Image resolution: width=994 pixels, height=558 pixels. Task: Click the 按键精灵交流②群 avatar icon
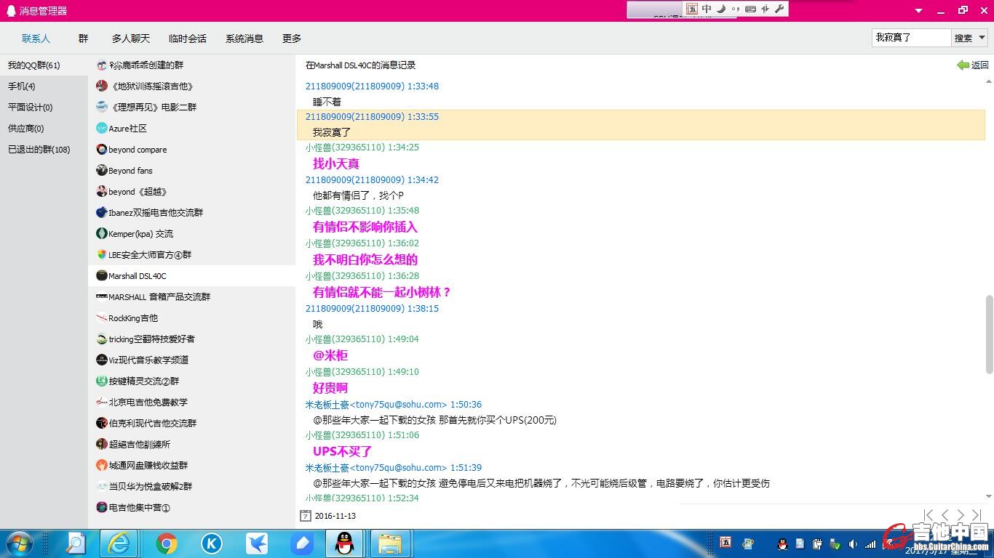pos(102,381)
